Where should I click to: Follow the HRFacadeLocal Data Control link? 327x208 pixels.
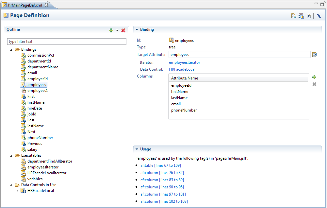click(182, 69)
